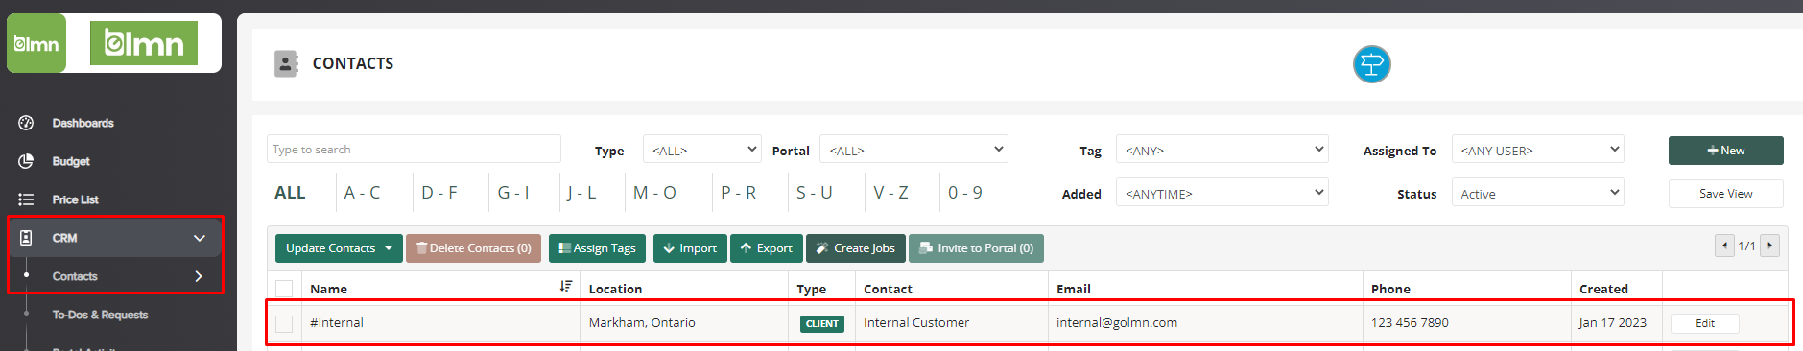Open the Tag filter dropdown
The width and height of the screenshot is (1803, 351).
(1222, 150)
